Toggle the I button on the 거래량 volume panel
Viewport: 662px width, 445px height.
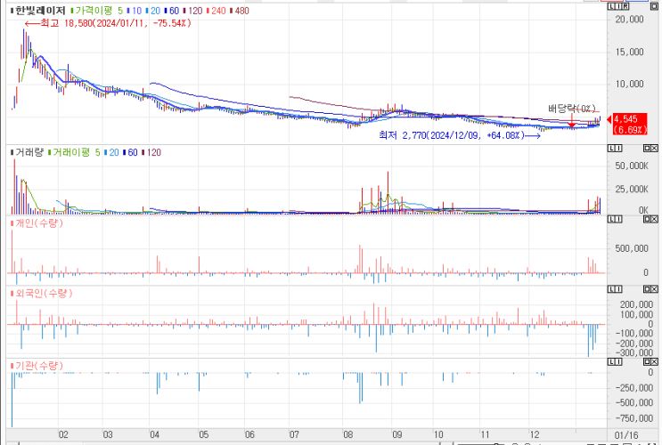click(618, 149)
